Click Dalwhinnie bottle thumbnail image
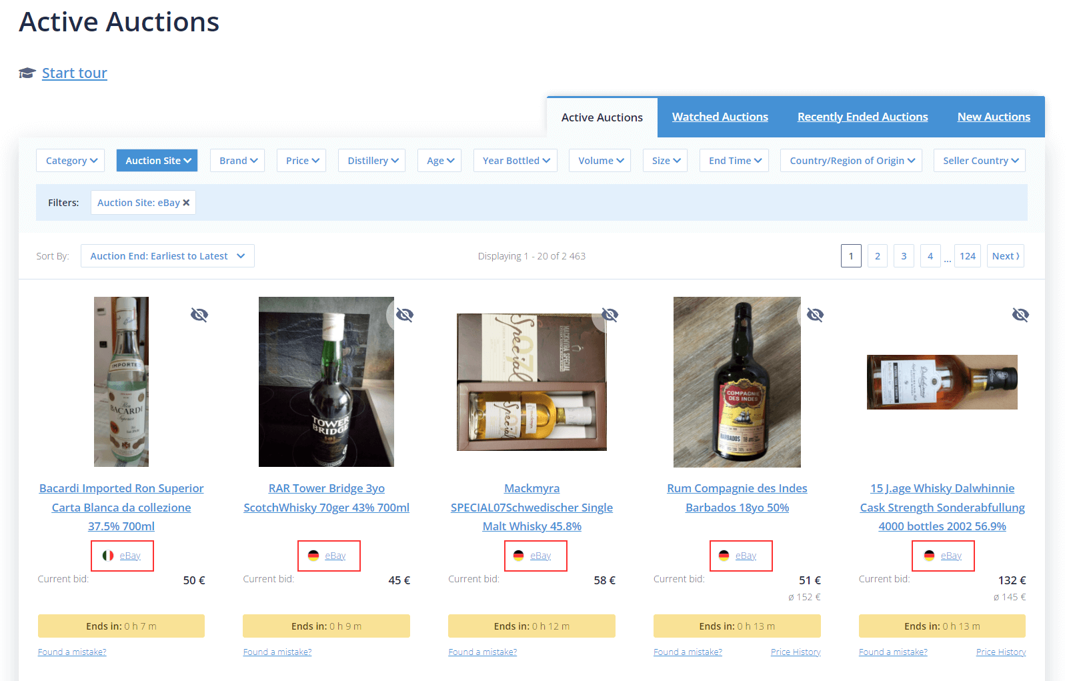Screen dimensions: 1067x681 pos(942,382)
